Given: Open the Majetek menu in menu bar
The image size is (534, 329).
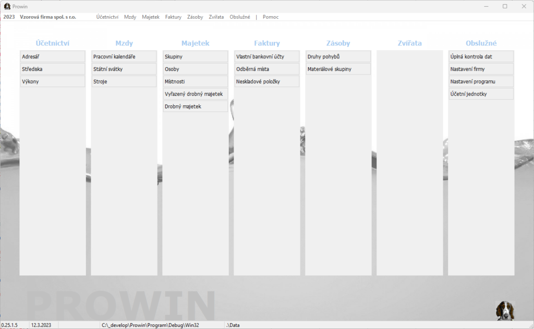Looking at the screenshot, I should (x=151, y=17).
